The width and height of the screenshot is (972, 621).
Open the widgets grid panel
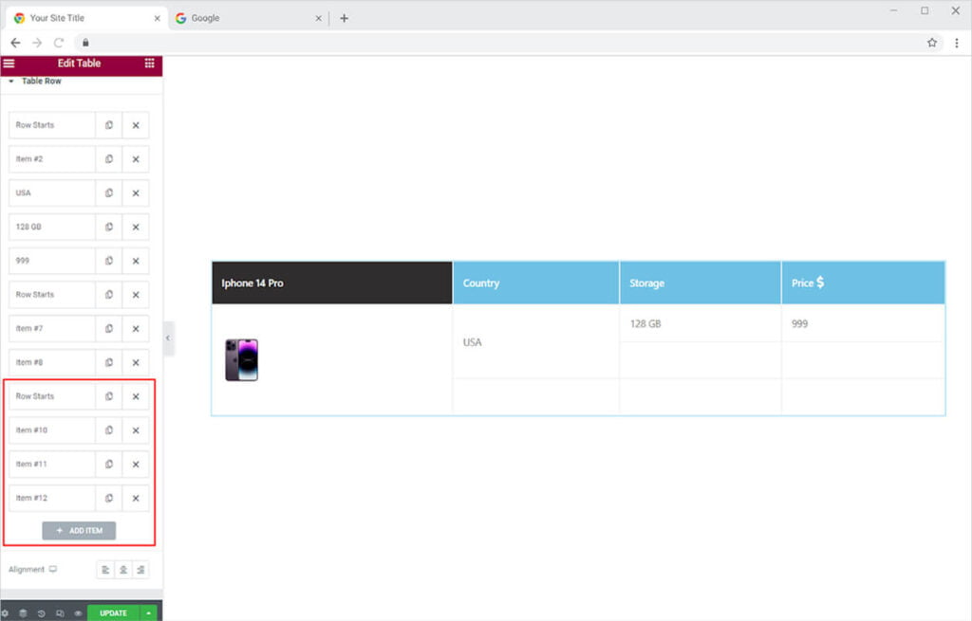pyautogui.click(x=149, y=64)
